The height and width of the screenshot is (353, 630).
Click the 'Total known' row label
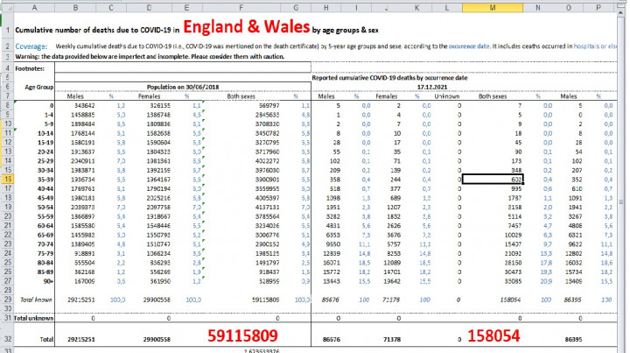(36, 300)
